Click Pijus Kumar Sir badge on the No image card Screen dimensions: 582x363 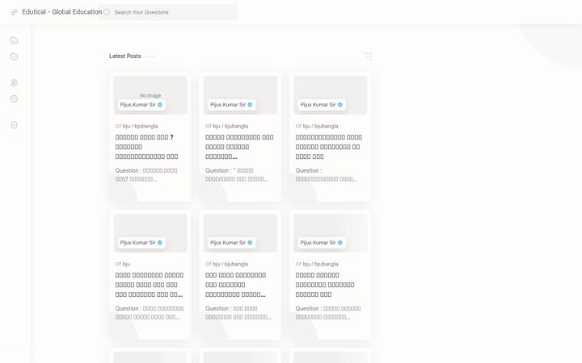[x=141, y=105]
